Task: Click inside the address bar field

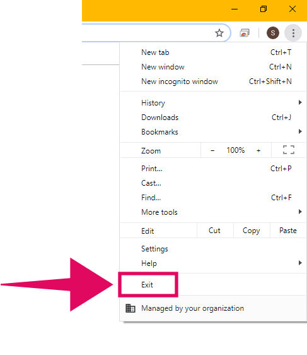Action: click(x=147, y=33)
